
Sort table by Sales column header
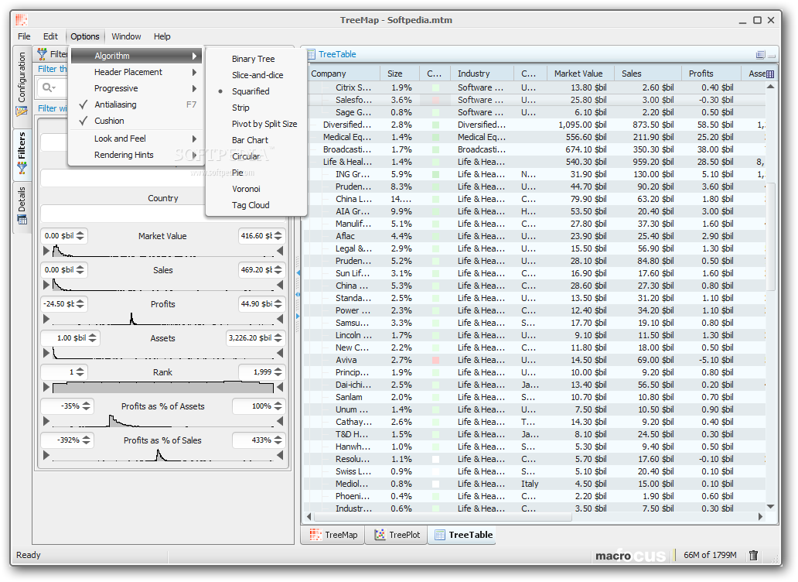pos(647,74)
